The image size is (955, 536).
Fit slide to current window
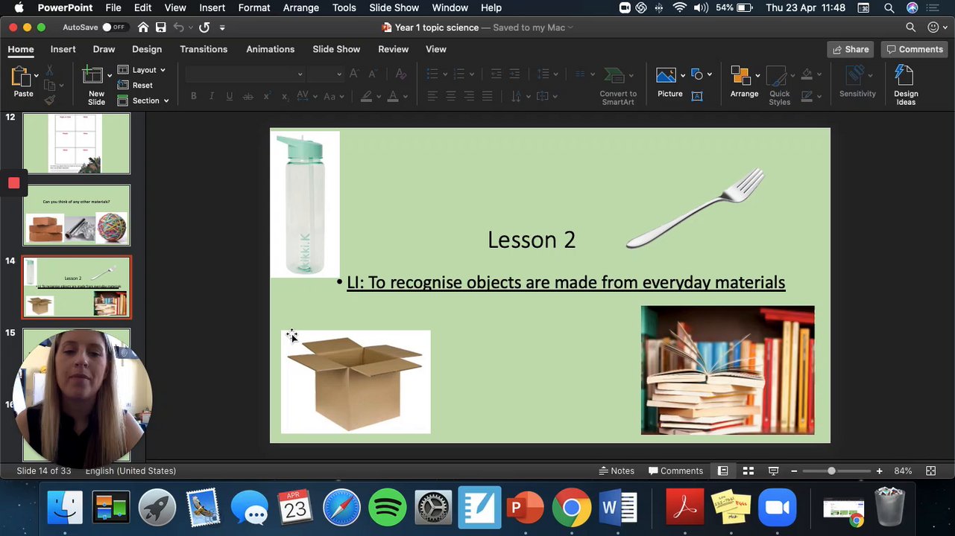[x=930, y=470]
